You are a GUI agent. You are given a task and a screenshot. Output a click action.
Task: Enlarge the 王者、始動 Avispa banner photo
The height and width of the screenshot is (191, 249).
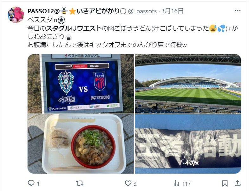click(188, 144)
